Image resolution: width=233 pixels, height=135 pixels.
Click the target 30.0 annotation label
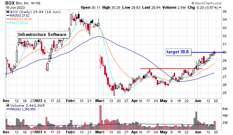[178, 52]
